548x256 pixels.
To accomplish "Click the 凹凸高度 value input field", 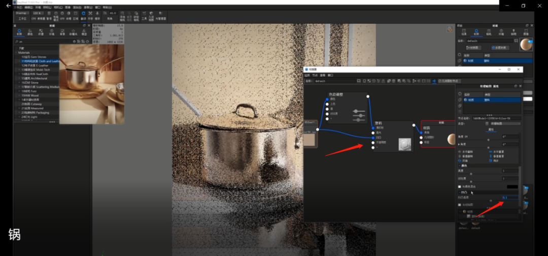I will pyautogui.click(x=509, y=197).
